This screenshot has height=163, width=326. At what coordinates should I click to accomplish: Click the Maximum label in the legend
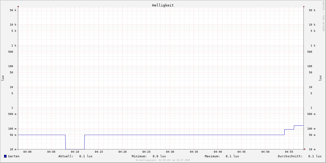coord(212,156)
